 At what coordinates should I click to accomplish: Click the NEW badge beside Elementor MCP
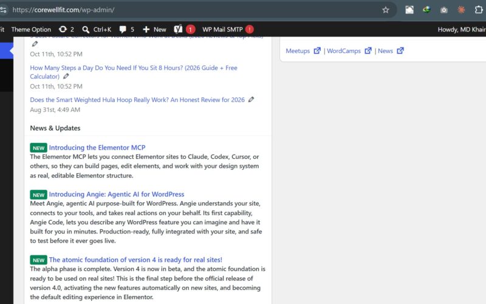click(x=38, y=148)
